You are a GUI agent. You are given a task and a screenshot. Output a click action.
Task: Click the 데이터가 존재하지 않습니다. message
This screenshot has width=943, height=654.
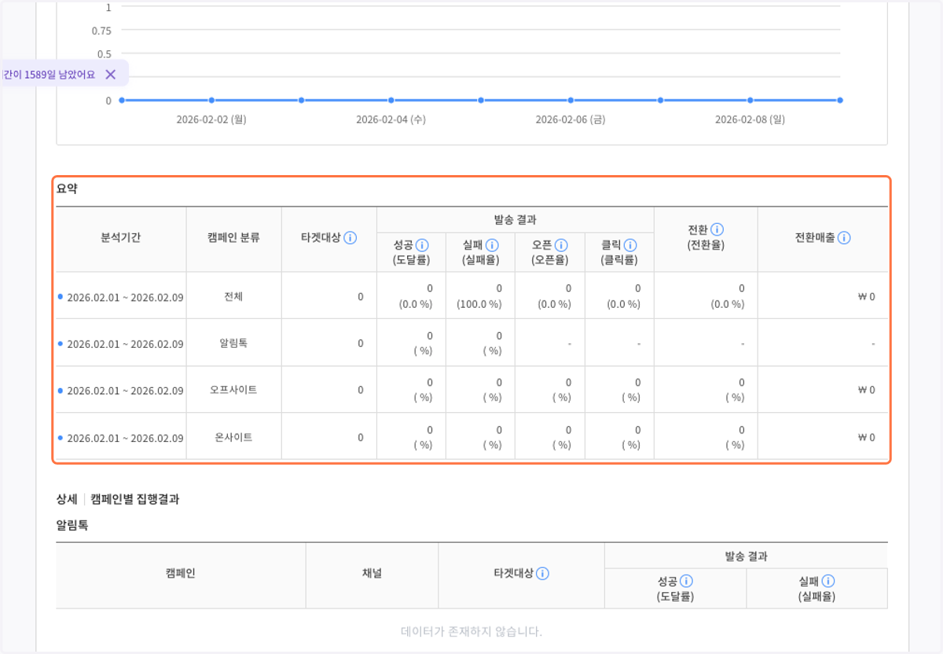[472, 631]
